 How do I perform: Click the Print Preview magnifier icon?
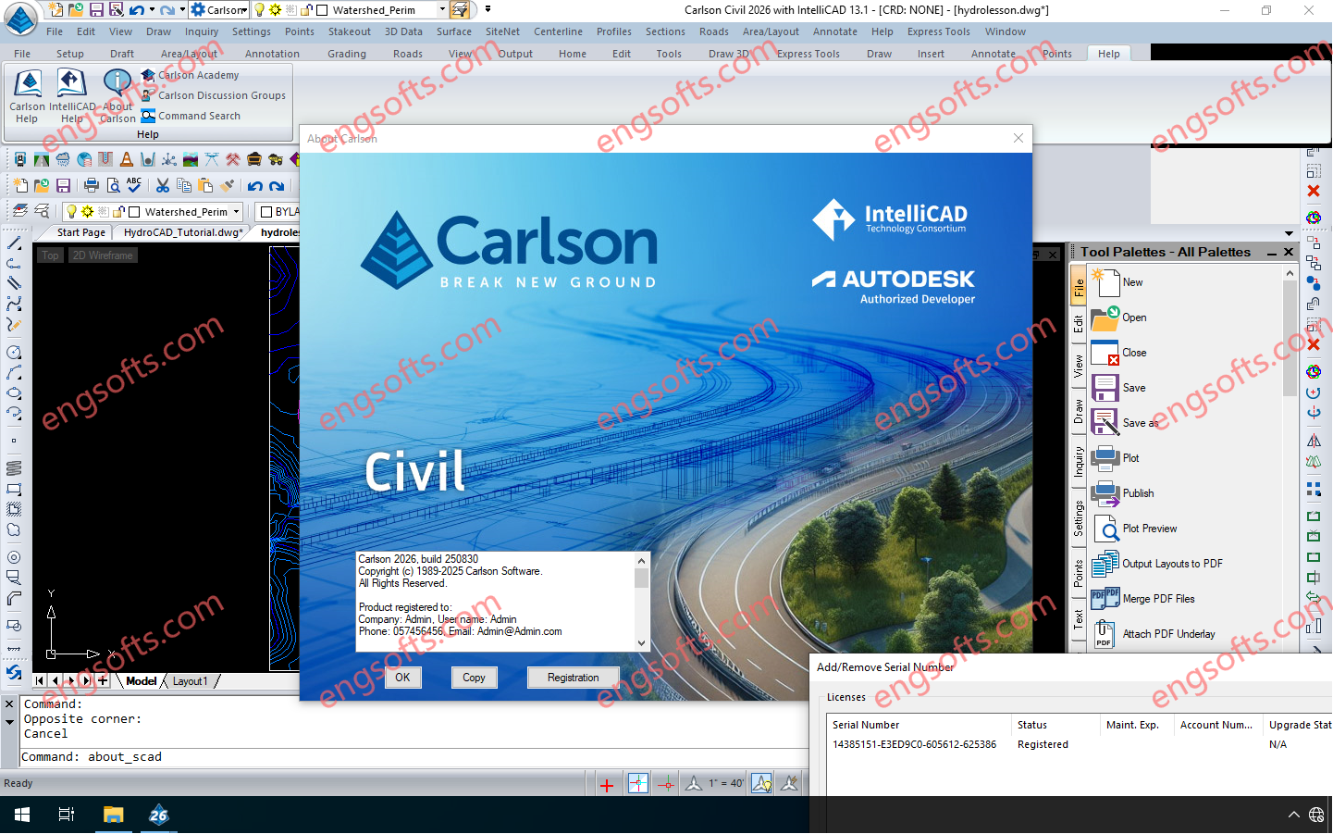click(x=113, y=185)
